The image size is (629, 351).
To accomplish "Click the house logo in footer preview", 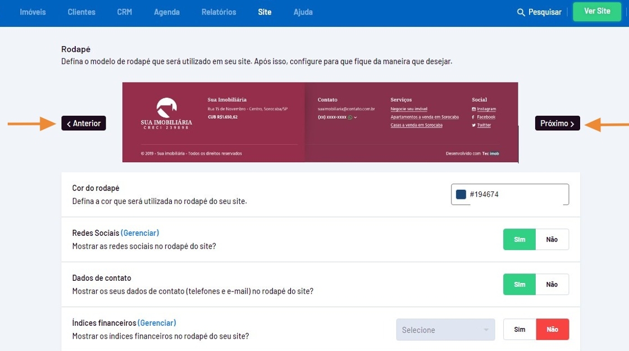I will click(167, 106).
